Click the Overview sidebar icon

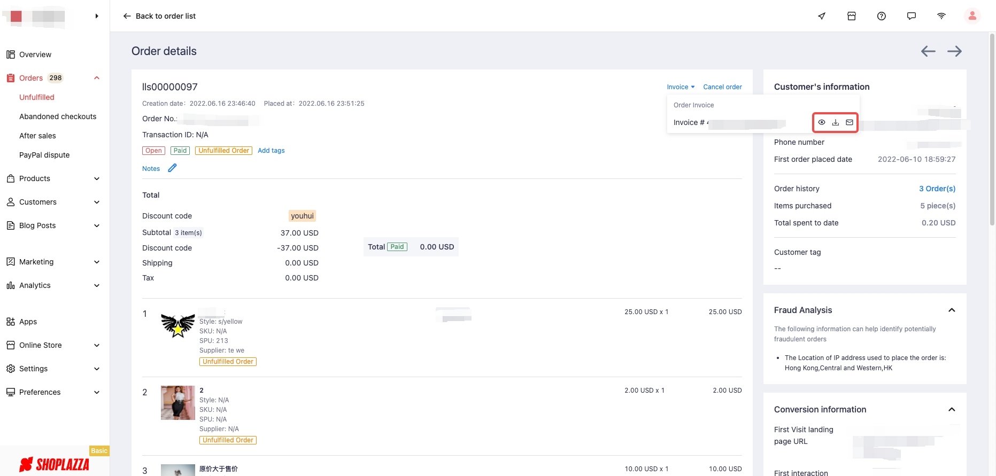coord(11,54)
